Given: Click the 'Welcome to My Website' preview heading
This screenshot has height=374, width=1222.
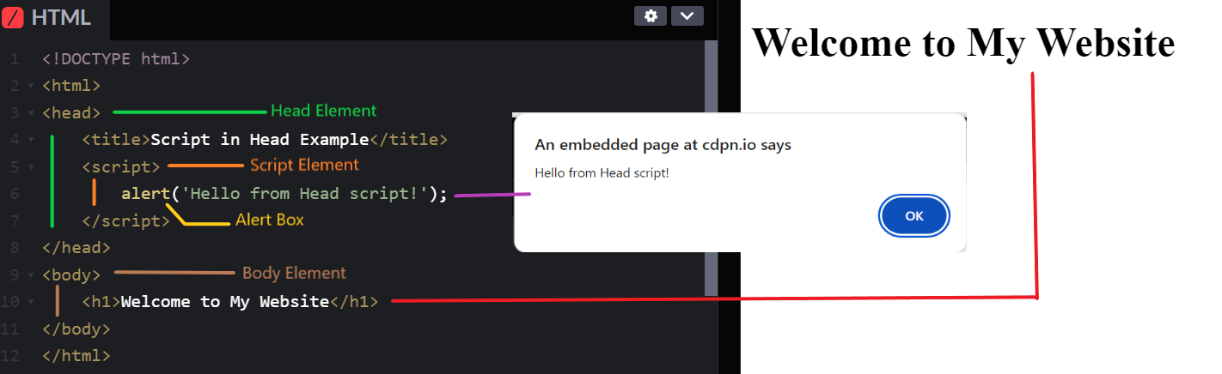Looking at the screenshot, I should click(963, 43).
